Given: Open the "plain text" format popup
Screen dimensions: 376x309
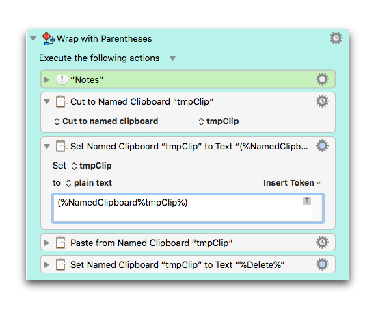Looking at the screenshot, I should pos(89,183).
